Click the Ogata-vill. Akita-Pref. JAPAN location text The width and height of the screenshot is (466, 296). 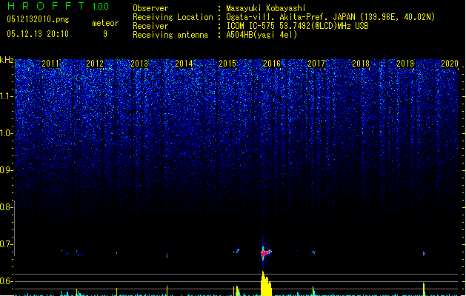pos(330,17)
